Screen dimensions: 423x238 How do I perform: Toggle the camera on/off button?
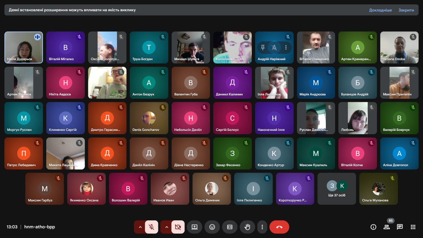178,227
